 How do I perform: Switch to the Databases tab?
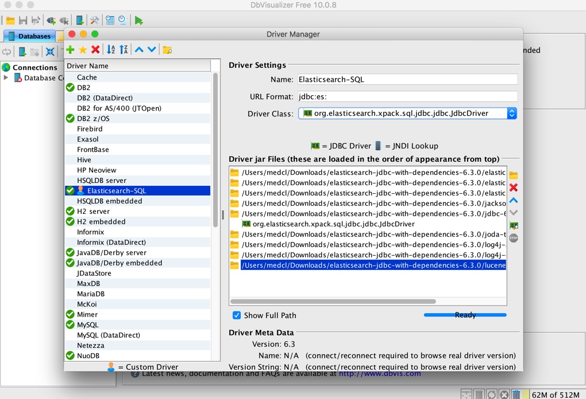pos(30,36)
